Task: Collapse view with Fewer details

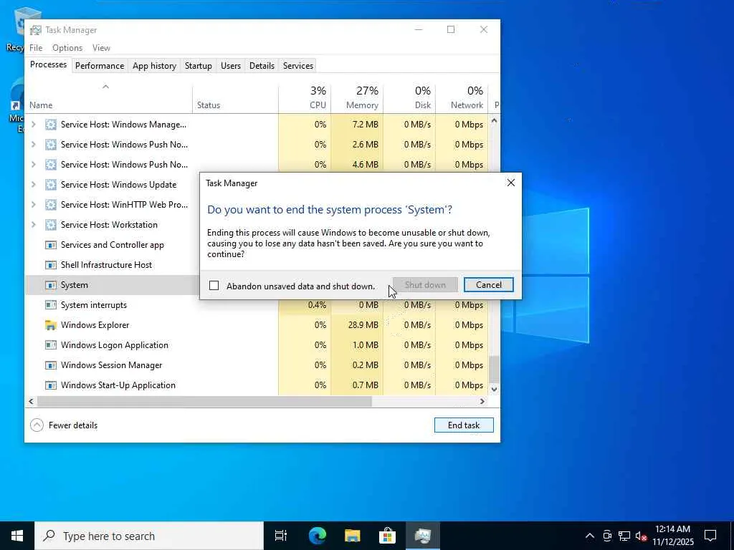Action: pos(64,425)
